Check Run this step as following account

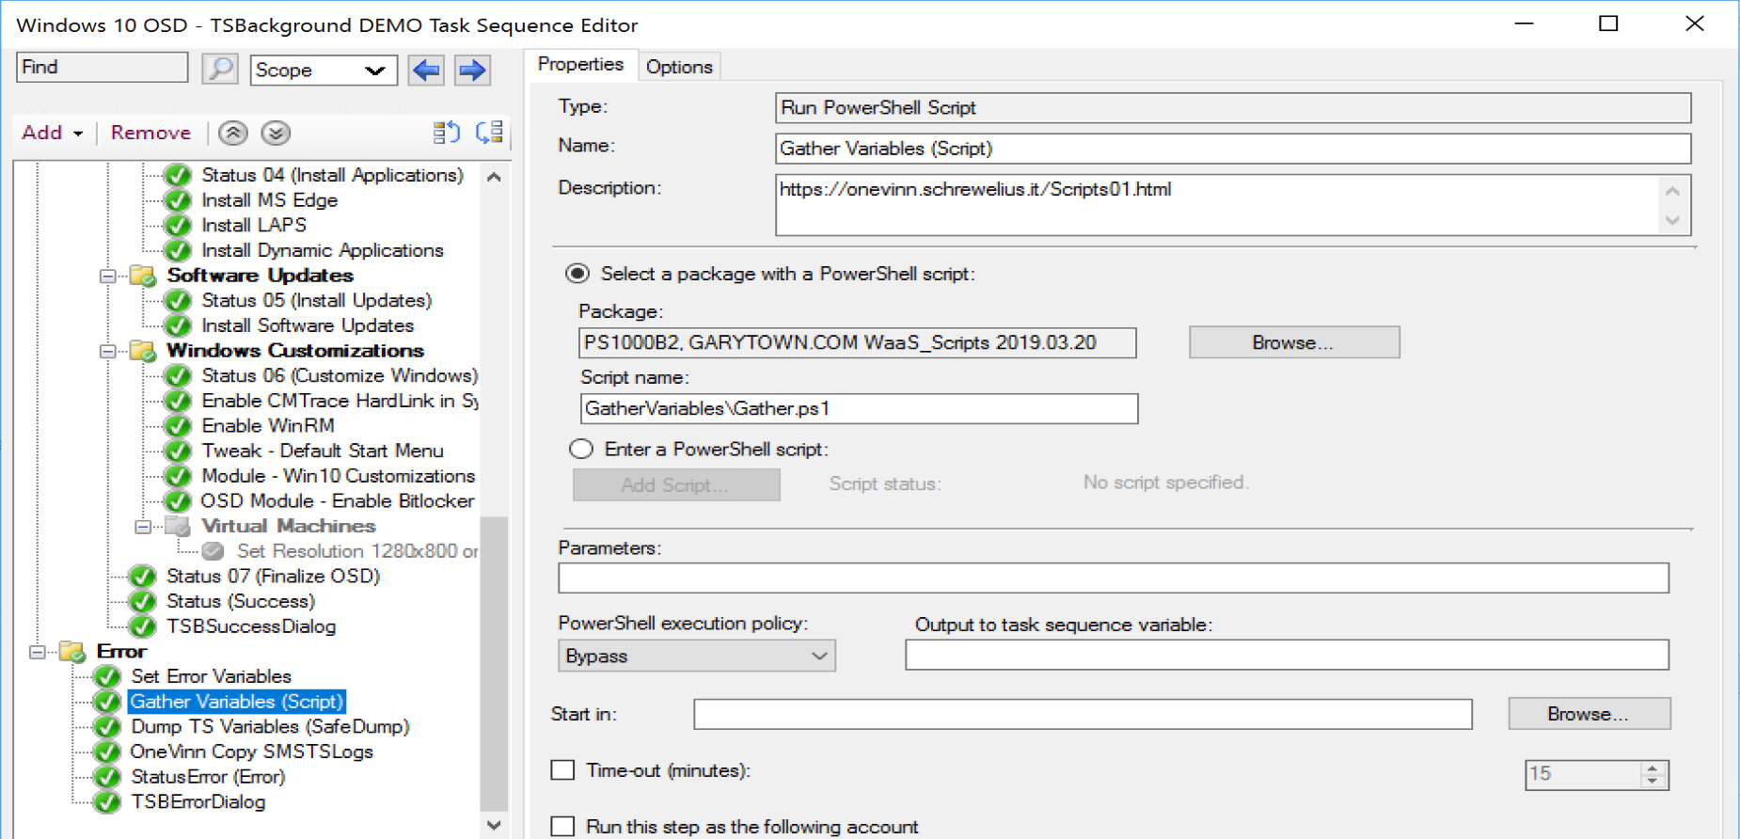click(562, 827)
